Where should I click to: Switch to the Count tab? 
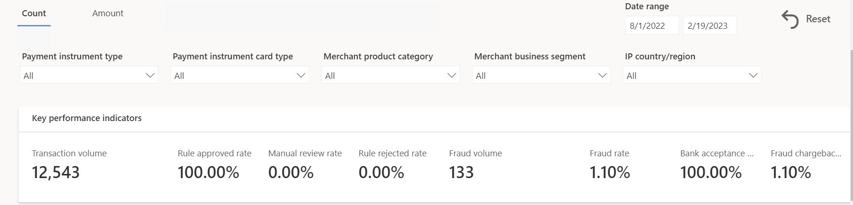click(34, 13)
